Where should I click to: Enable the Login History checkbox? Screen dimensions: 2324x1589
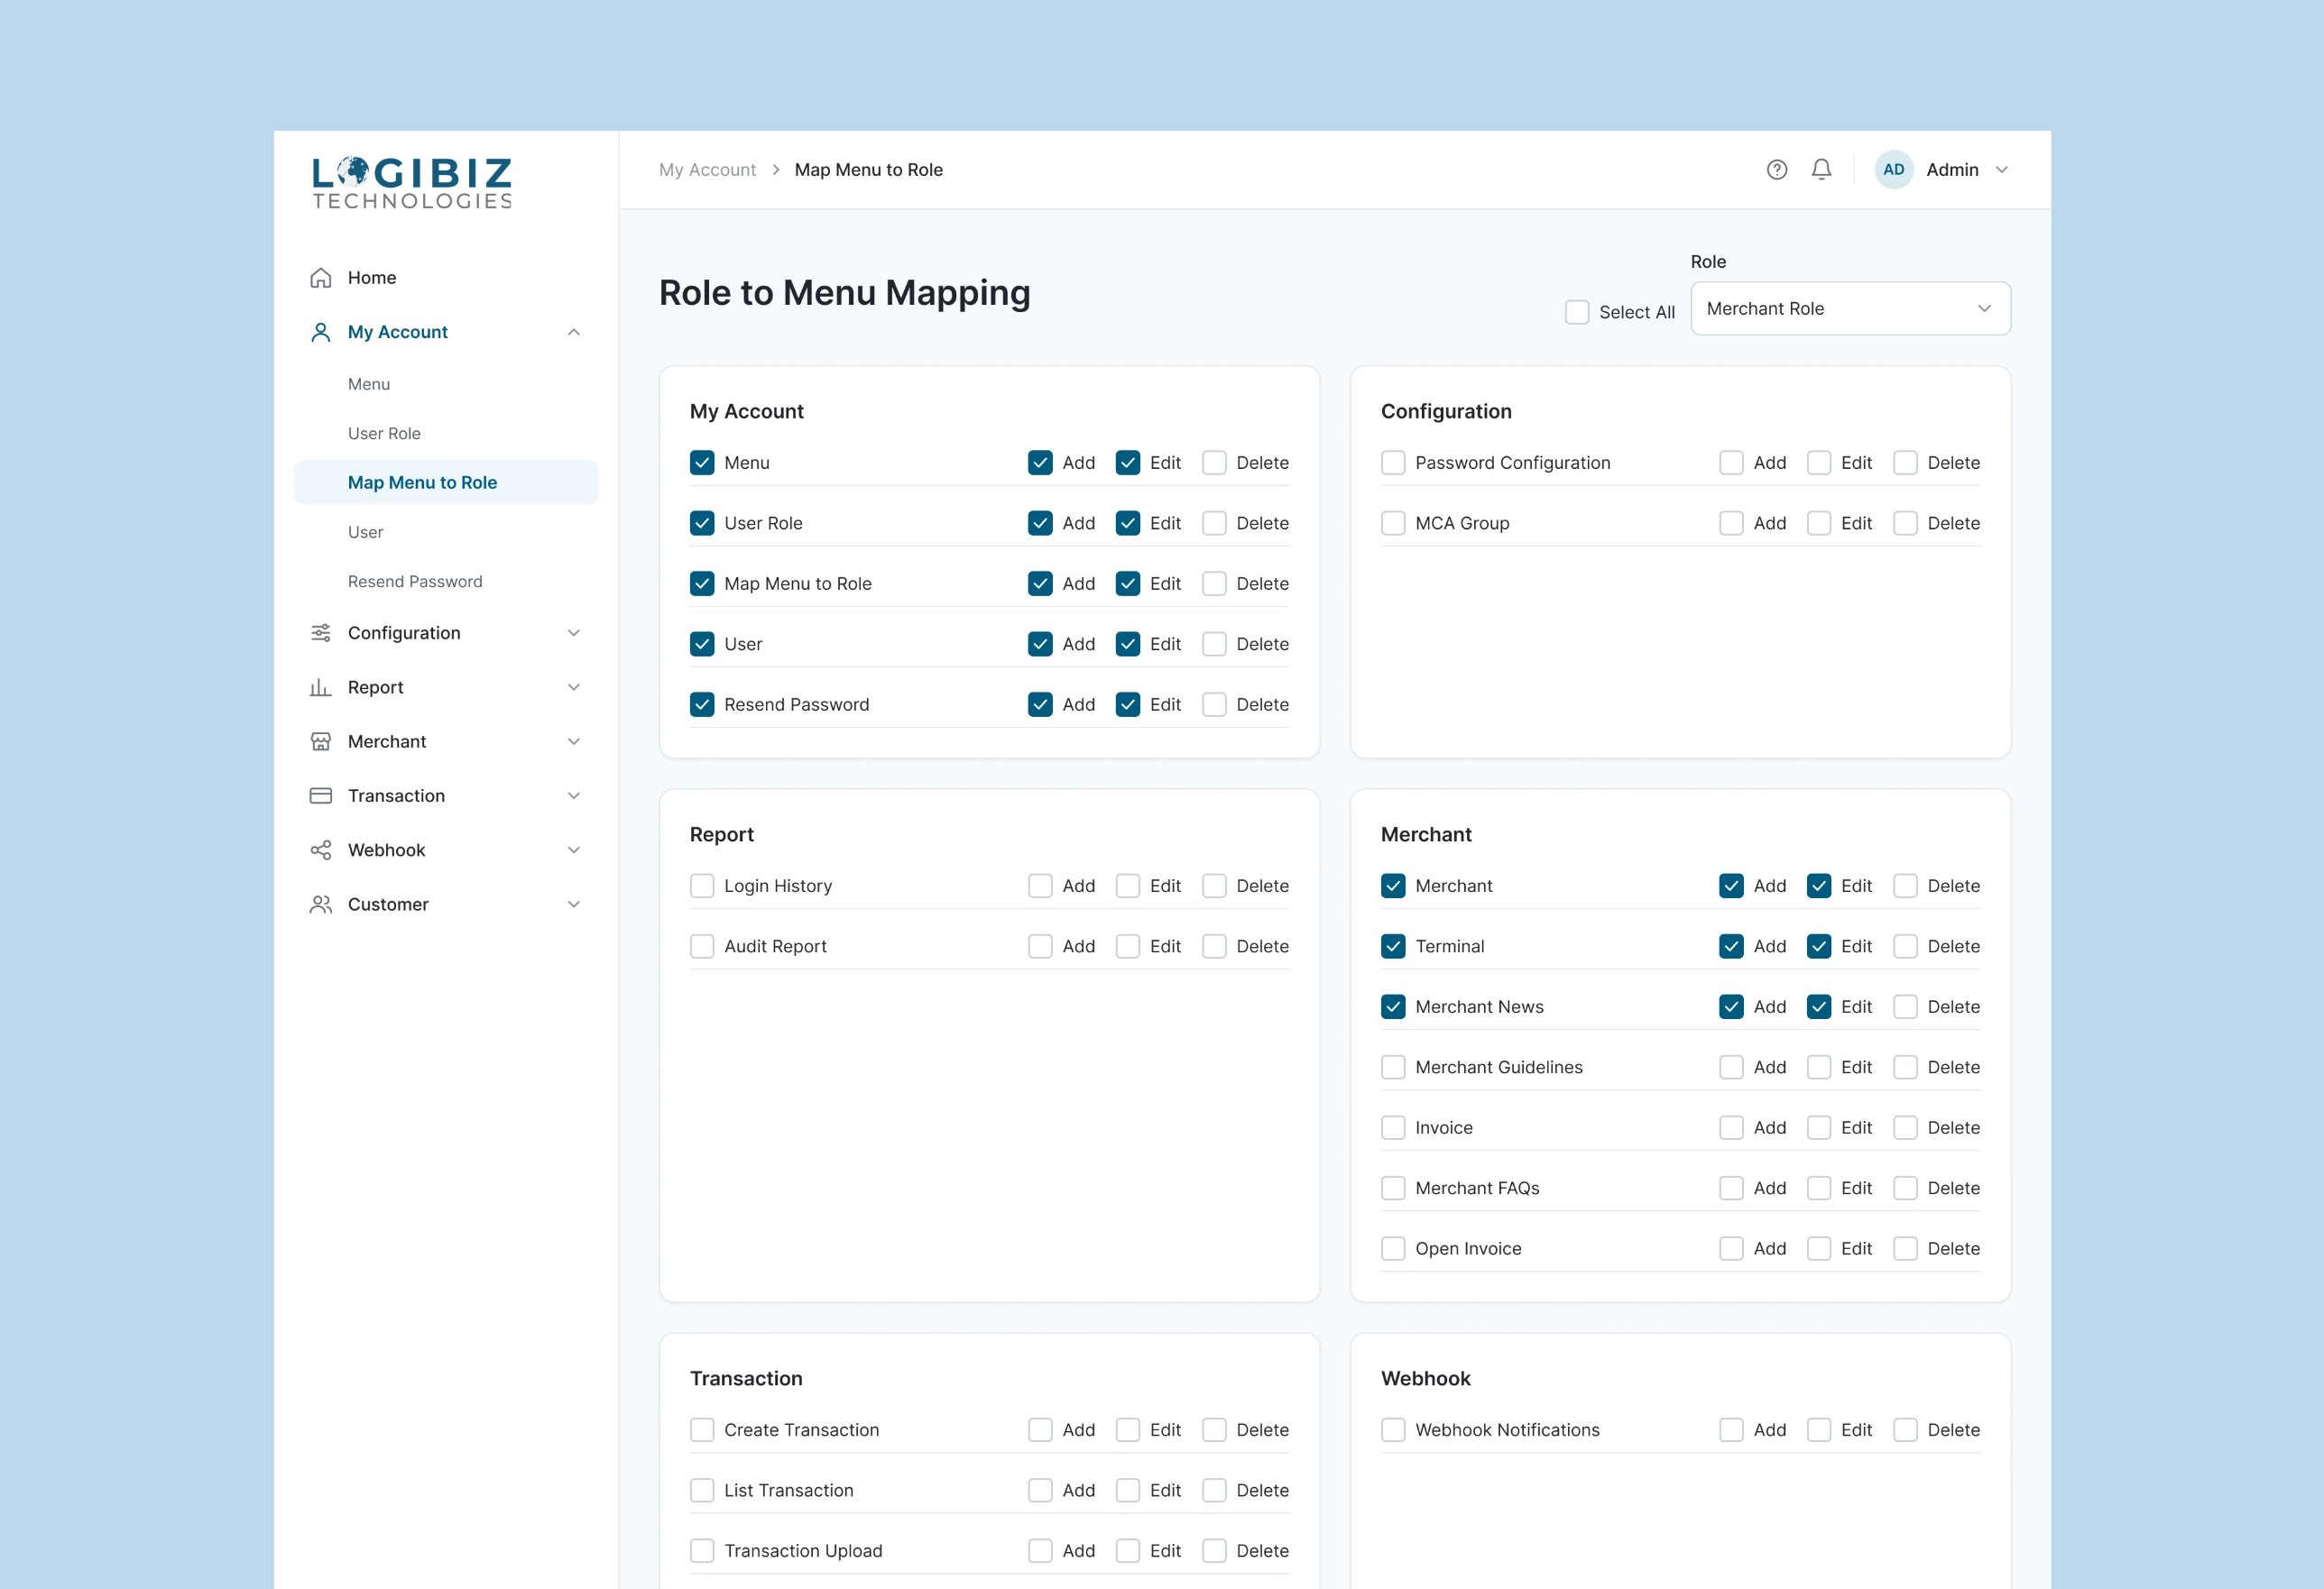pyautogui.click(x=702, y=886)
